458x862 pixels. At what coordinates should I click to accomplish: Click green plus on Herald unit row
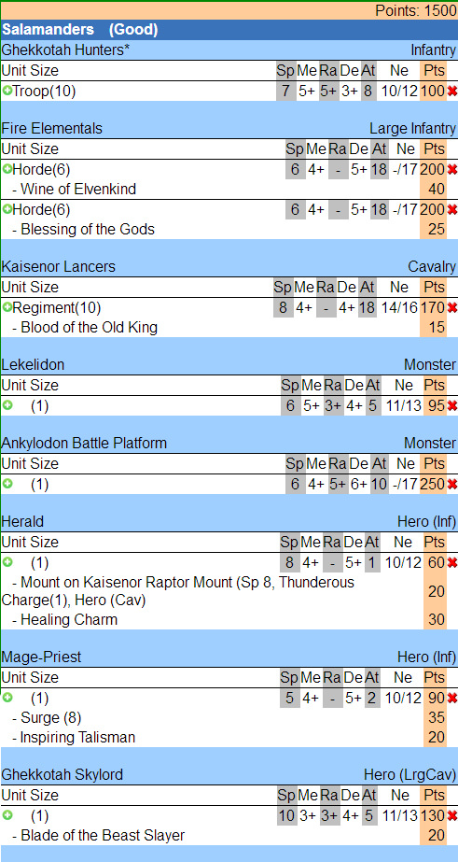click(x=7, y=562)
